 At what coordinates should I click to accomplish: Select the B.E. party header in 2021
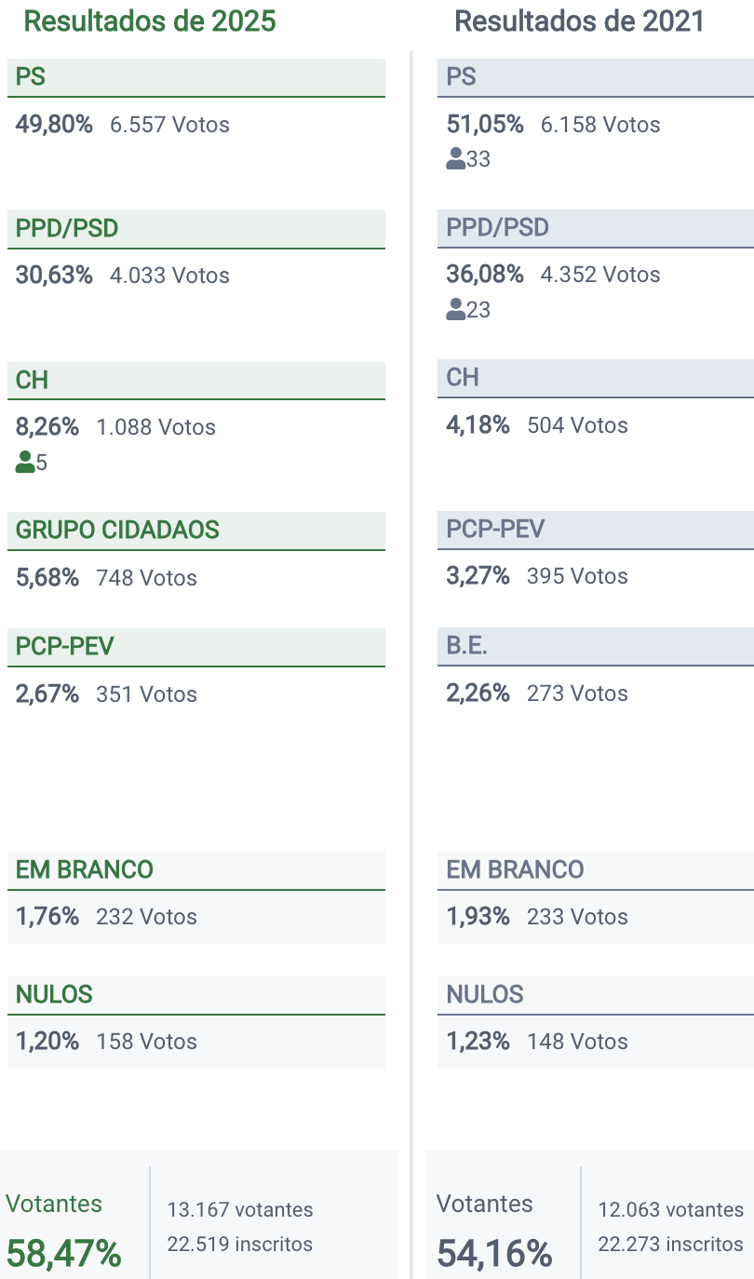[467, 646]
